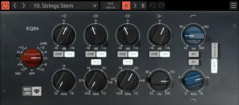239x105 pixels.
Task: Click the undo arrow icon
Action: [153, 6]
